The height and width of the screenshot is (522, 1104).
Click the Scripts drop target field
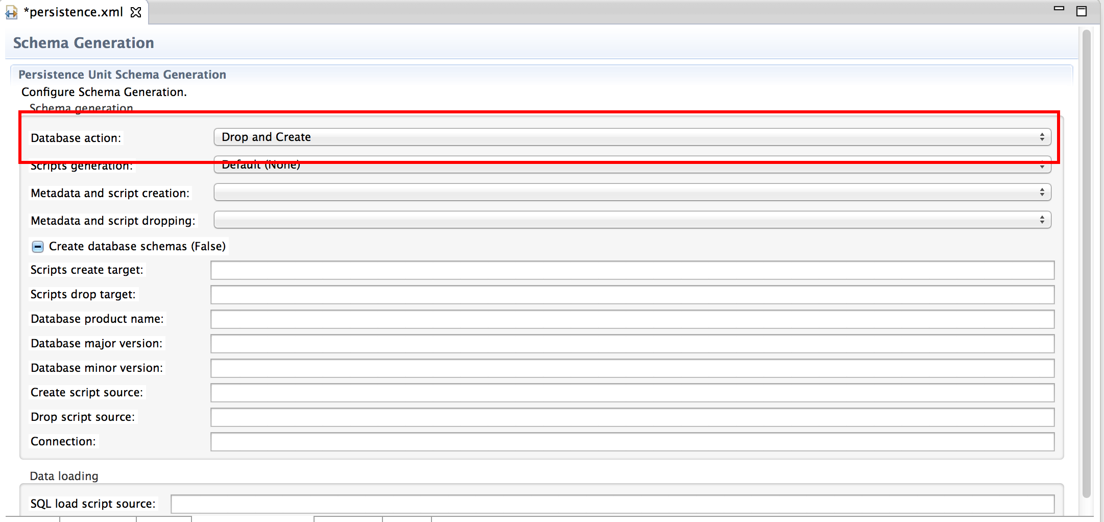click(632, 295)
